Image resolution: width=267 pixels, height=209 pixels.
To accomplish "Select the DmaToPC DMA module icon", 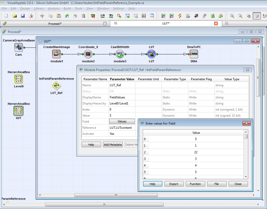I will click(194, 54).
